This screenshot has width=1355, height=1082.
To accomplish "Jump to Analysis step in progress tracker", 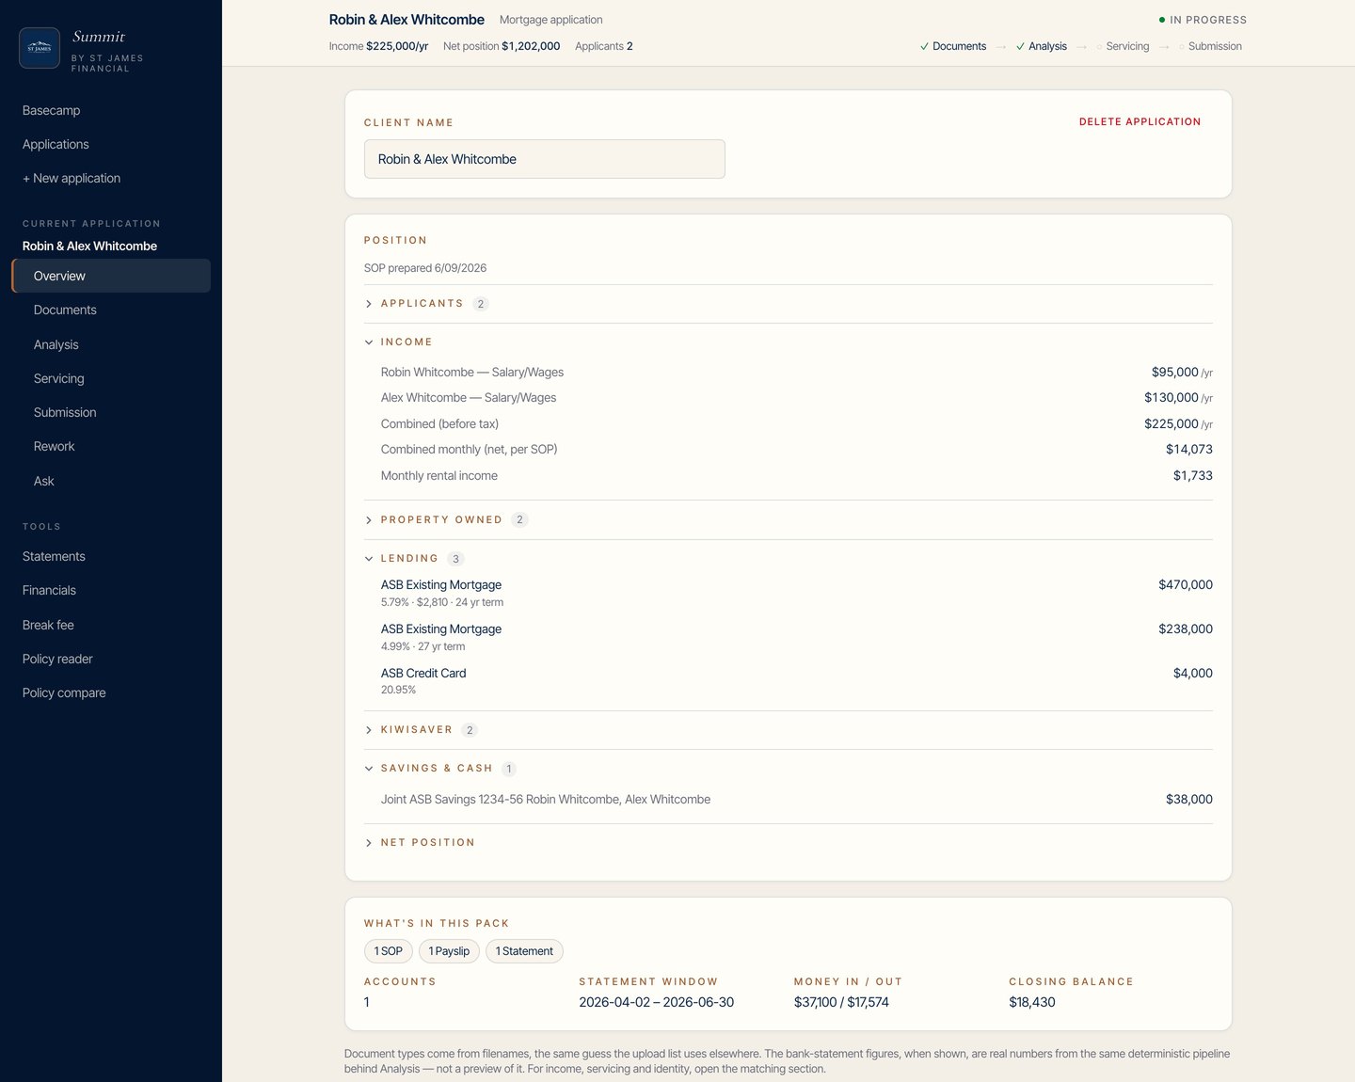I will pyautogui.click(x=1042, y=46).
